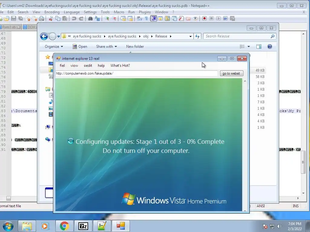Click the Print icon in Notepad++ toolbar

[41, 18]
